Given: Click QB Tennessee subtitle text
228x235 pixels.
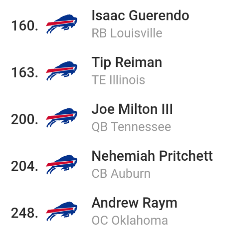Looking at the screenshot, I should [131, 127].
